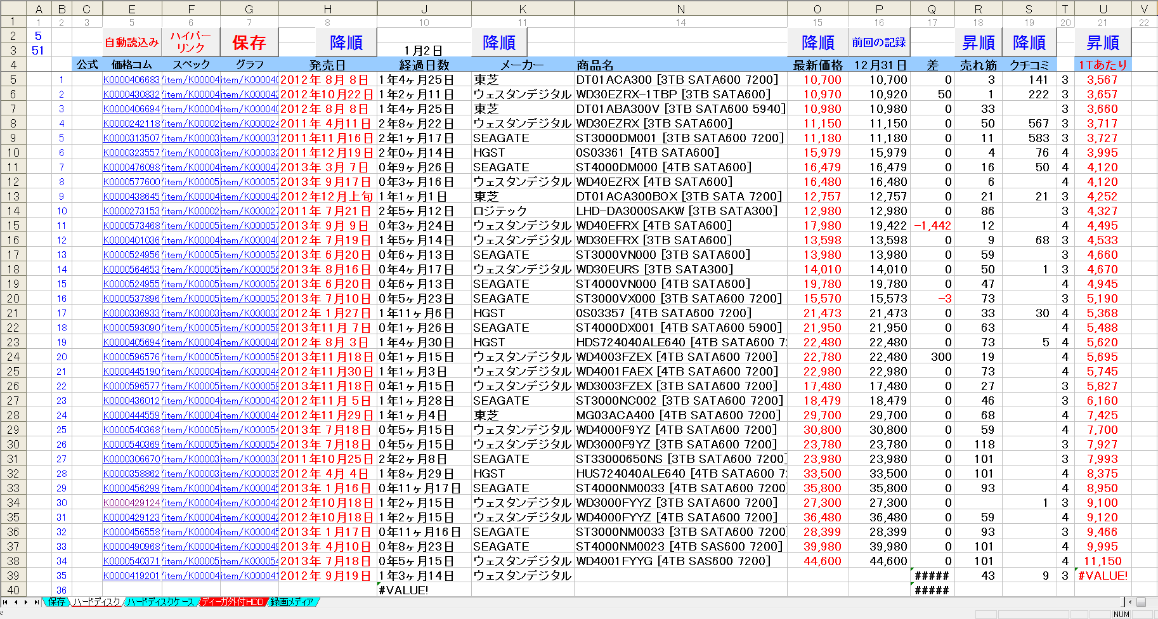The height and width of the screenshot is (619, 1158).
Task: Click the 降順 button above 最新価格 column
Action: (818, 42)
